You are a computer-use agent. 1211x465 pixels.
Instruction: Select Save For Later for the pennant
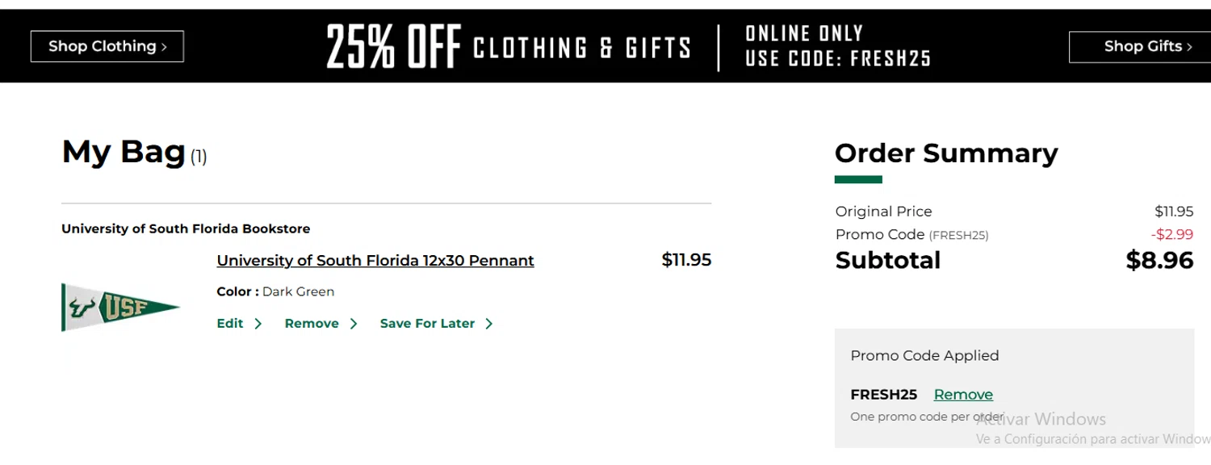(x=427, y=324)
